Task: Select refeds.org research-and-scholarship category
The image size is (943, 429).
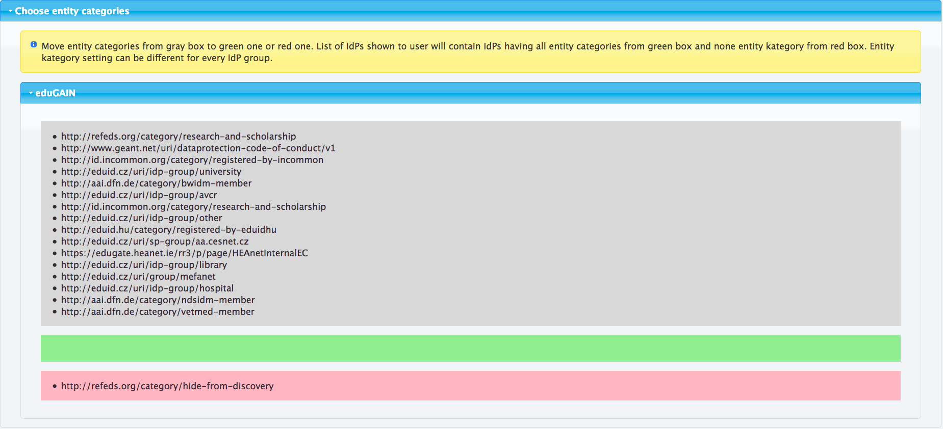Action: coord(178,137)
